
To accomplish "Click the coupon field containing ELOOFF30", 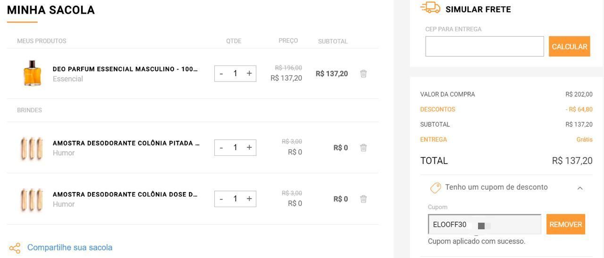I will [x=485, y=224].
